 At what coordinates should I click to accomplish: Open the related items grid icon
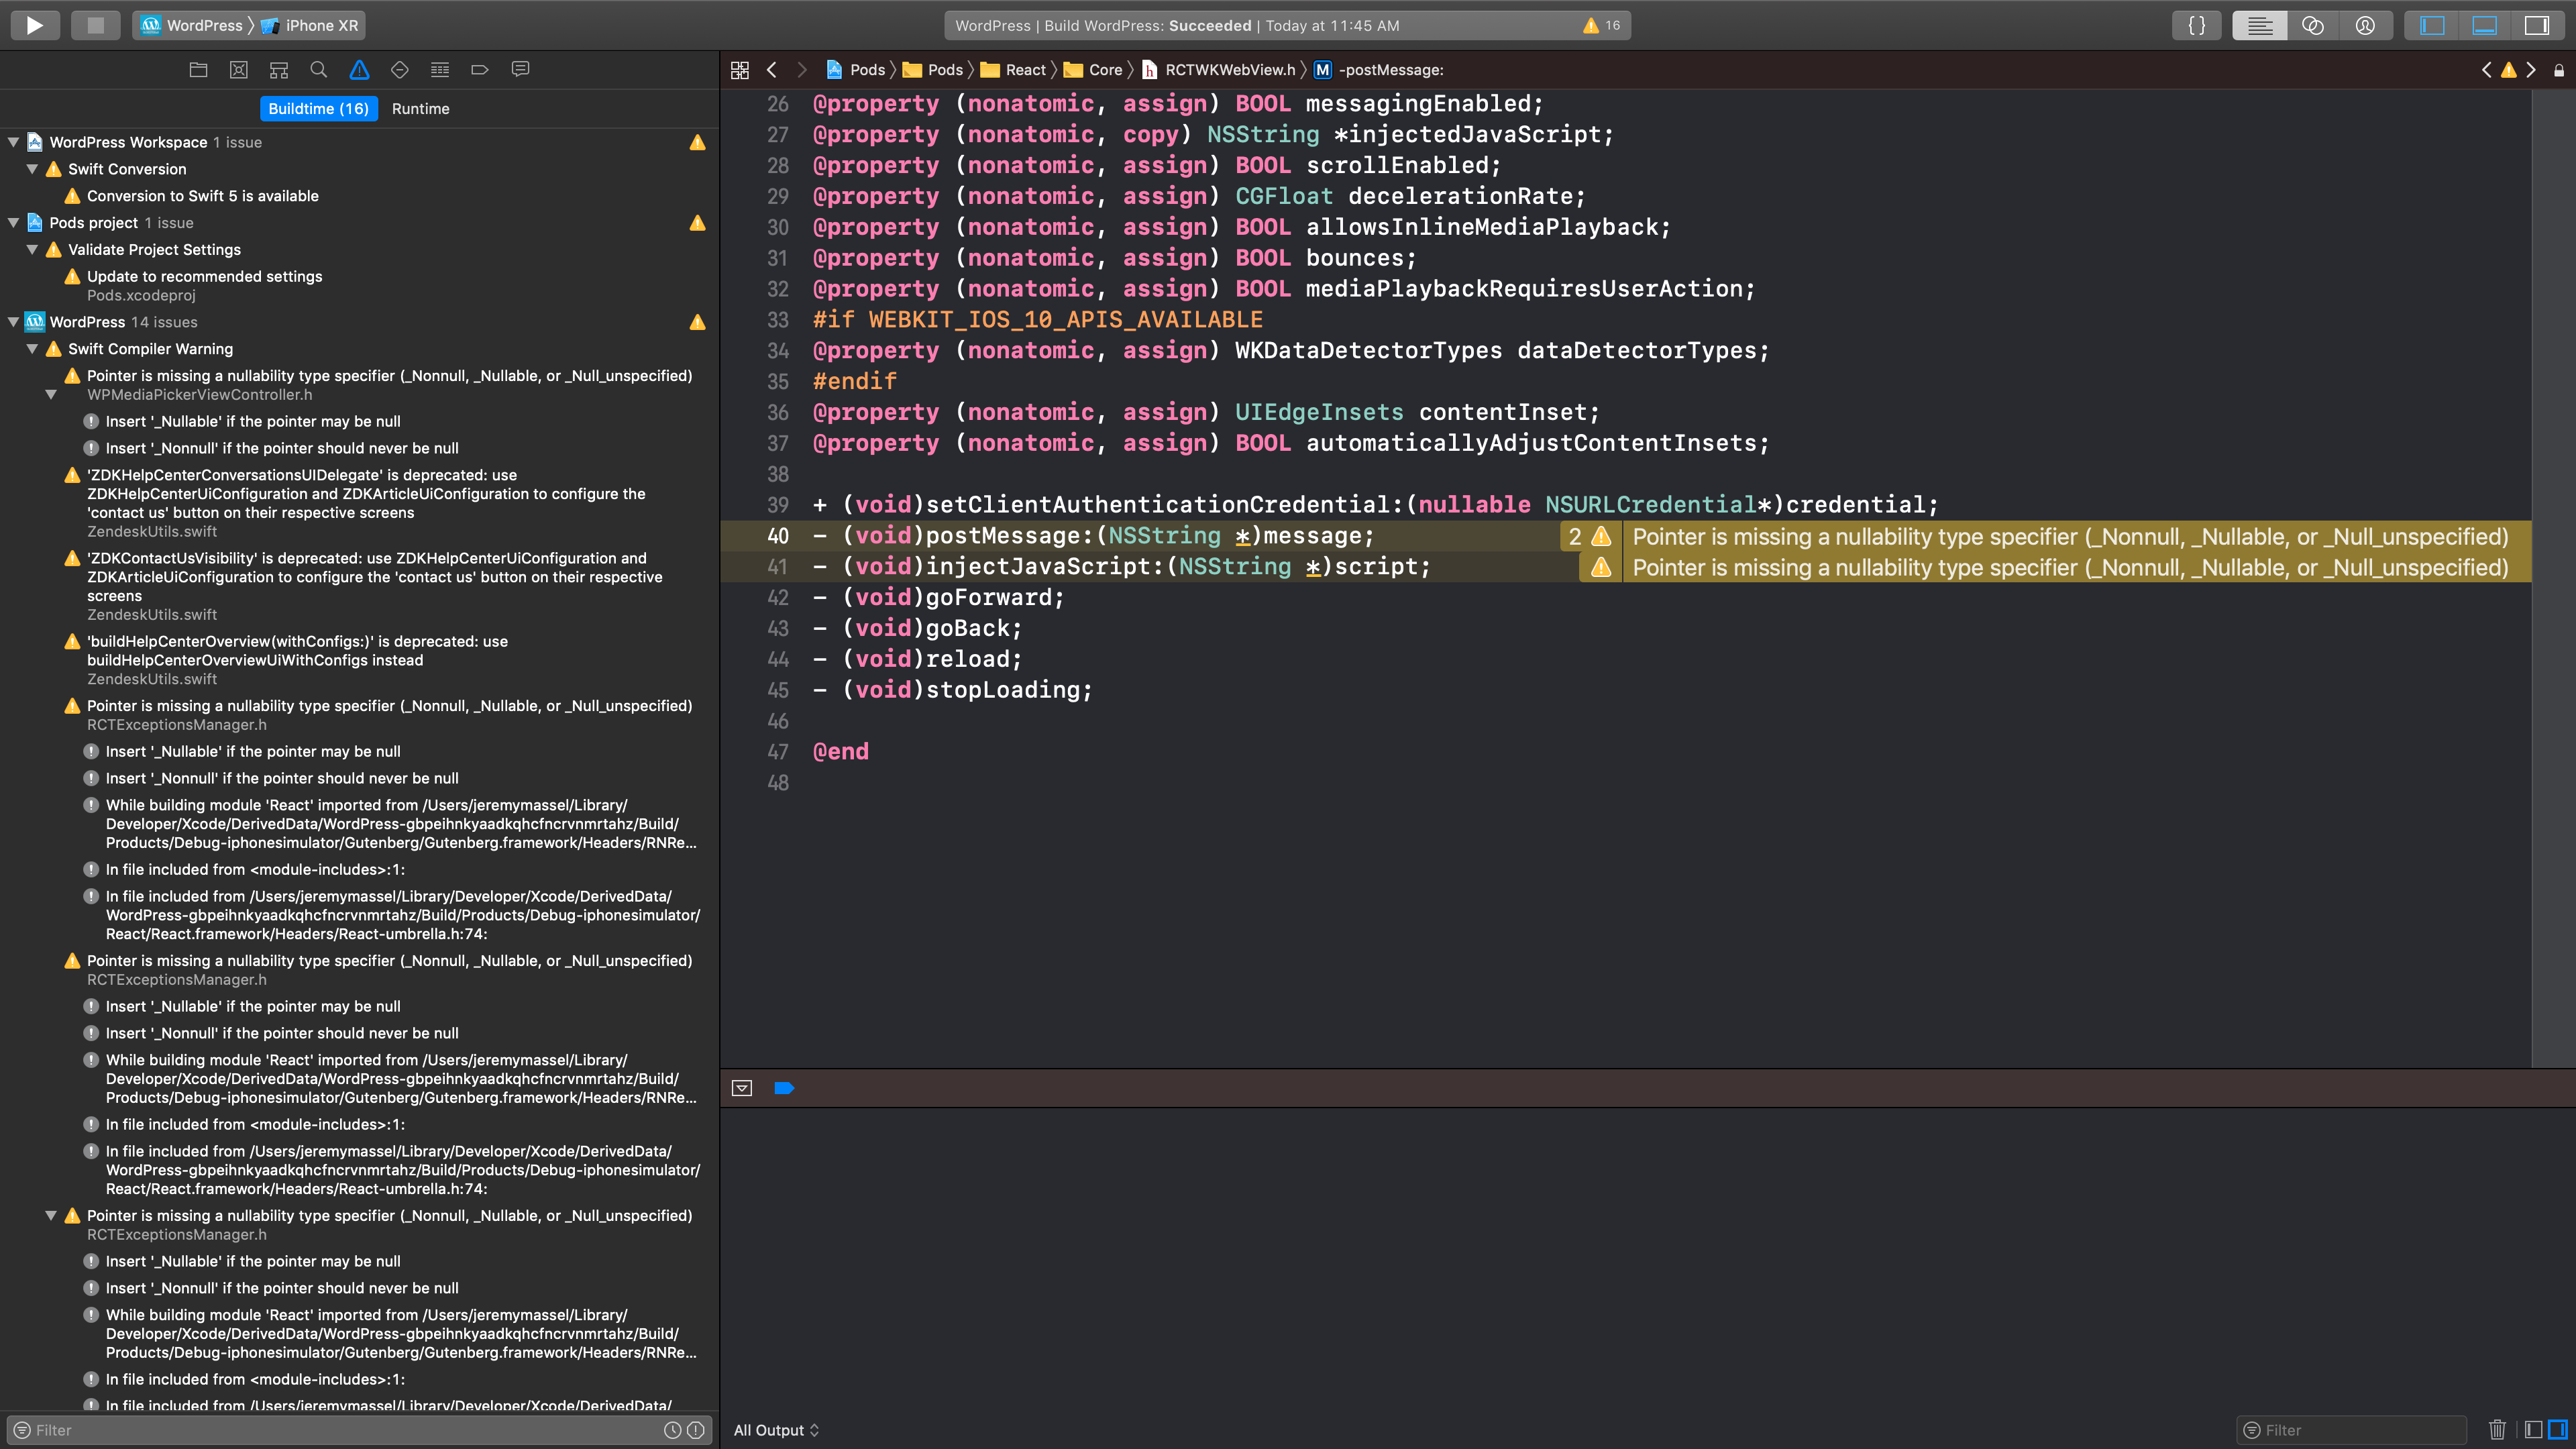(x=740, y=69)
